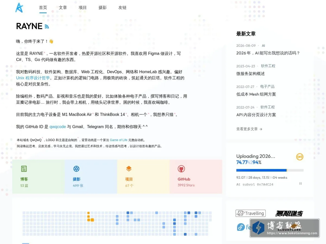The height and width of the screenshot is (244, 326).
Task: Click the At subvol 0x7A4C24 text
Action: coord(255,184)
